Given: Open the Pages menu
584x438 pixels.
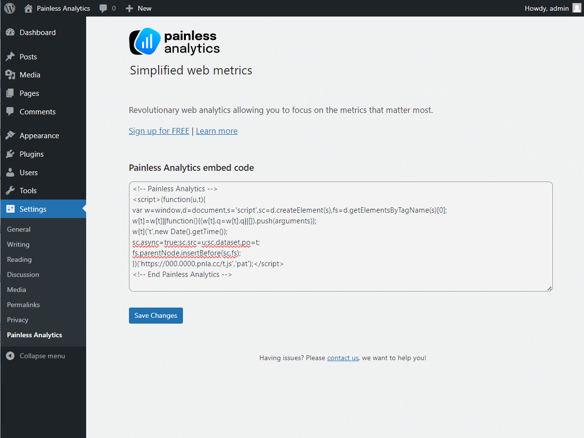Looking at the screenshot, I should [x=29, y=93].
